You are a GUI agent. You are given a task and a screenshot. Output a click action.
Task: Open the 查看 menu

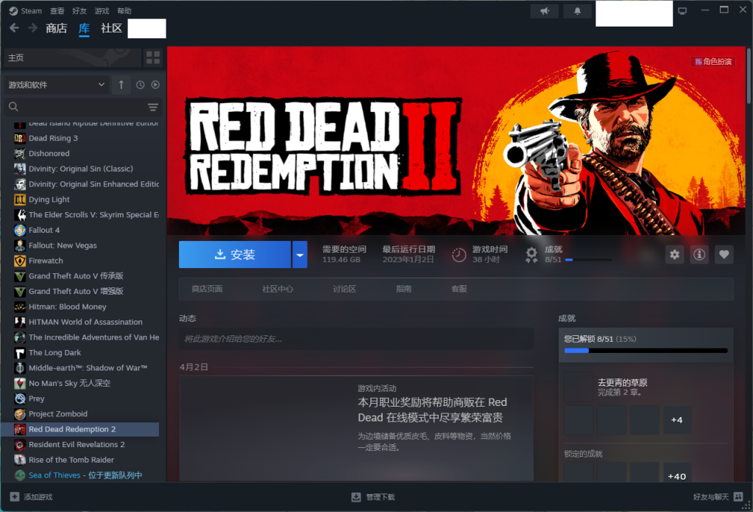[57, 10]
